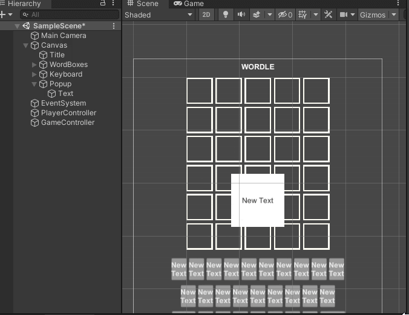This screenshot has width=409, height=315.
Task: Toggle scene audio speaker icon
Action: (241, 14)
